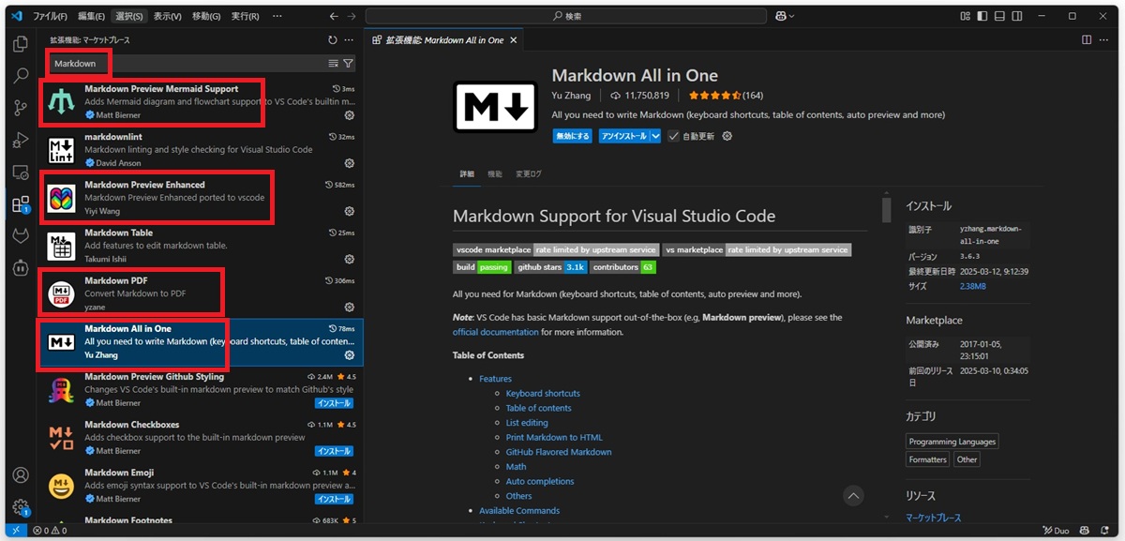Image resolution: width=1125 pixels, height=541 pixels.
Task: Click the 無効にする button
Action: tap(572, 136)
